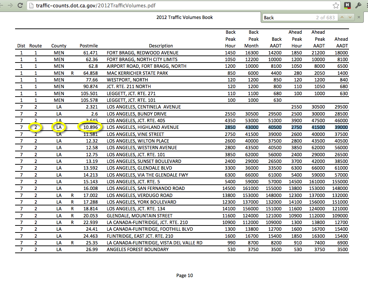This screenshot has height=282, width=368.
Task: Click the find-in-page field containing "Back"
Action: [288, 17]
